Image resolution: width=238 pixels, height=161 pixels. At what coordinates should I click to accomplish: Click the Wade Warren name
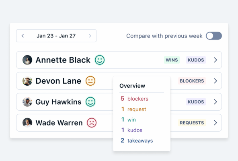pyautogui.click(x=59, y=123)
